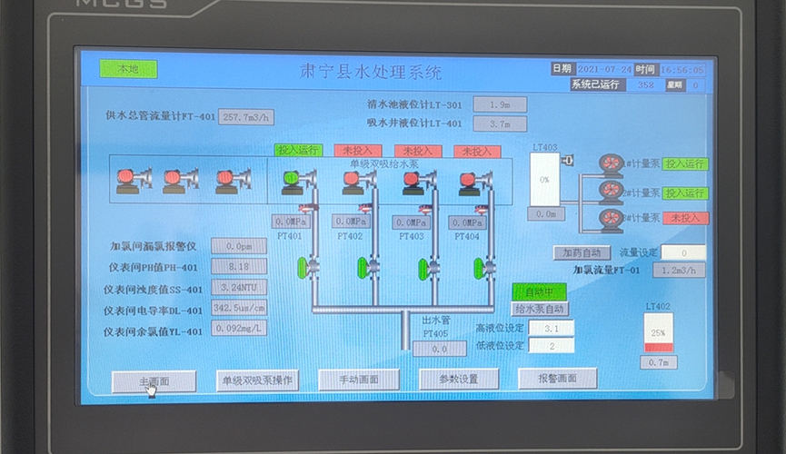Switch to the 报警画面 alarm screen
This screenshot has width=786, height=454.
(557, 379)
